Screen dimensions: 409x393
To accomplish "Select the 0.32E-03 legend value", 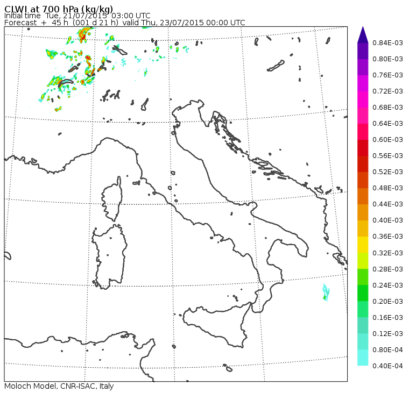I will coord(387,253).
